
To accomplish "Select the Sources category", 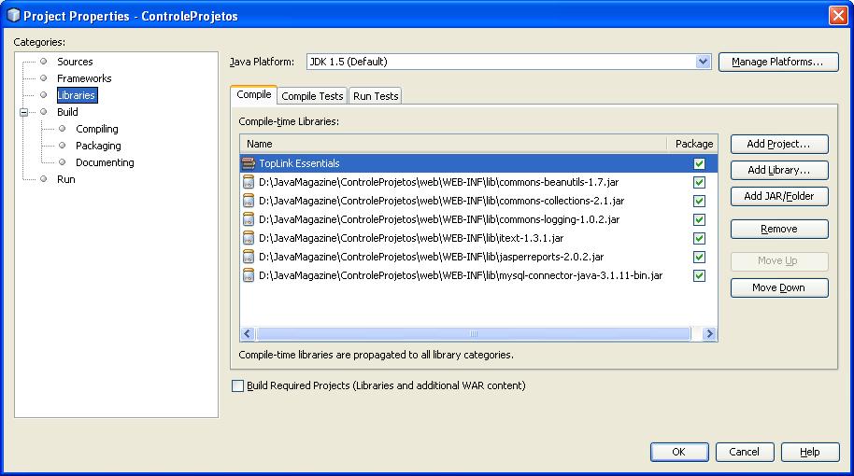I will (x=75, y=62).
